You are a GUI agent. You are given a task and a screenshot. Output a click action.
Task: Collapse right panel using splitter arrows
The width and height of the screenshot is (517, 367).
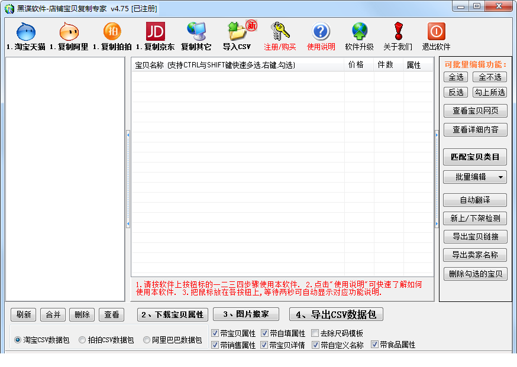tap(437, 179)
